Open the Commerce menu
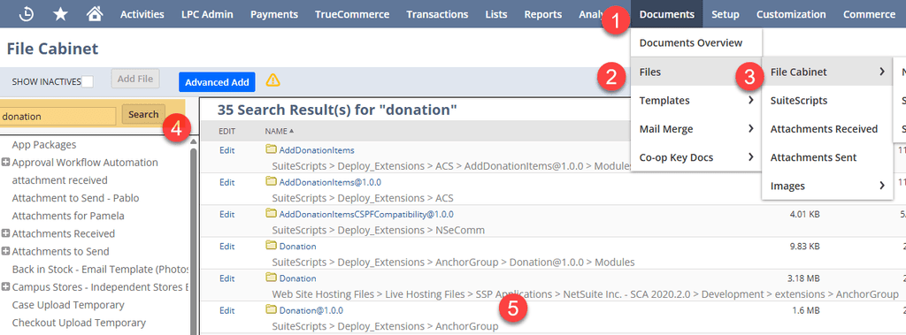 click(869, 14)
